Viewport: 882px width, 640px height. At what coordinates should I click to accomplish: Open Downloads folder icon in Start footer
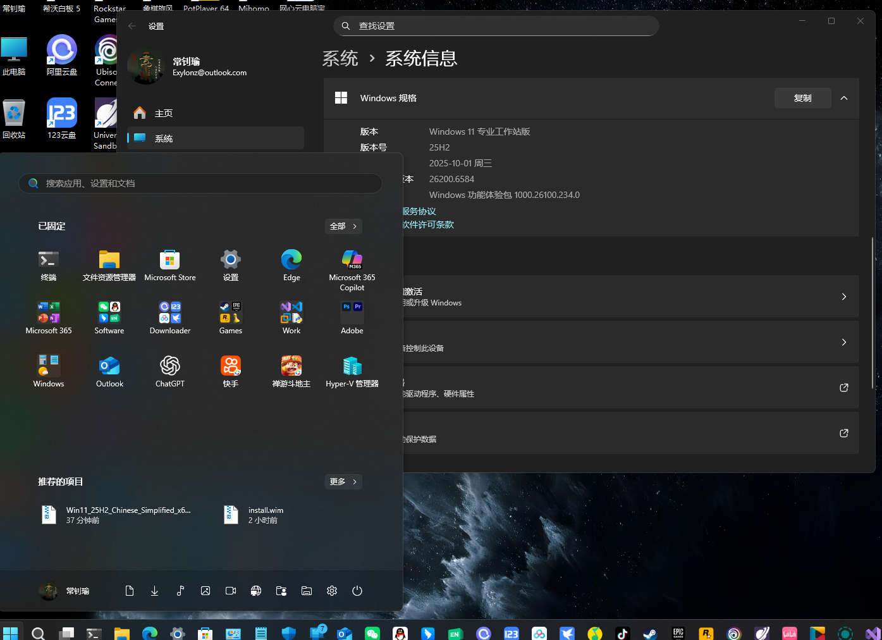[155, 591]
